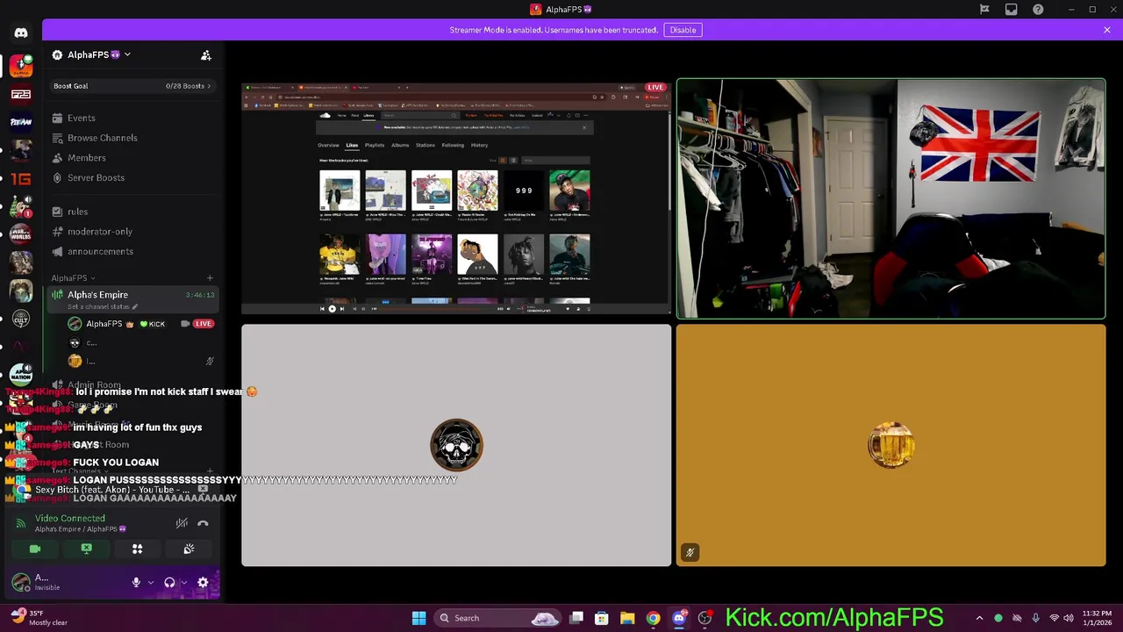
Task: Select Alpha's Empire voice channel
Action: (132, 299)
